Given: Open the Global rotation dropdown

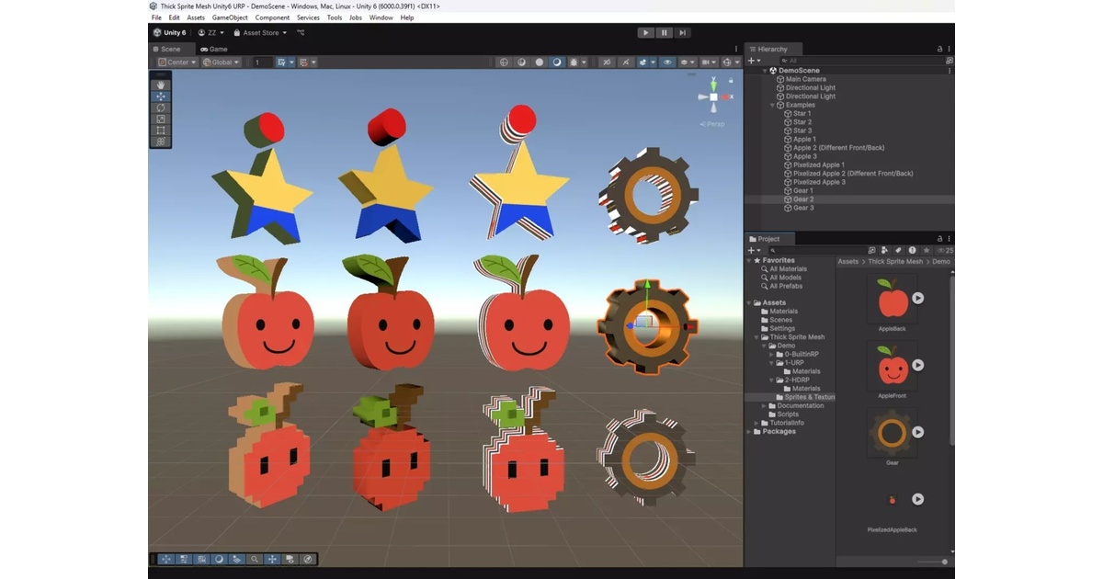Looking at the screenshot, I should (222, 62).
